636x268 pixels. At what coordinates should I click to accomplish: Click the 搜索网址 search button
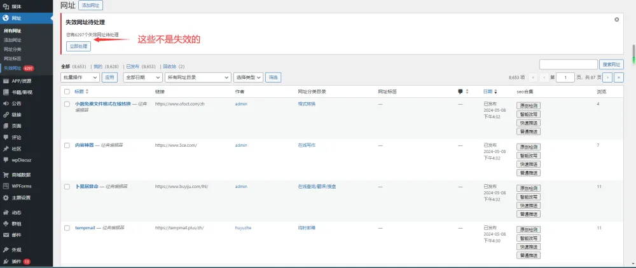[612, 64]
